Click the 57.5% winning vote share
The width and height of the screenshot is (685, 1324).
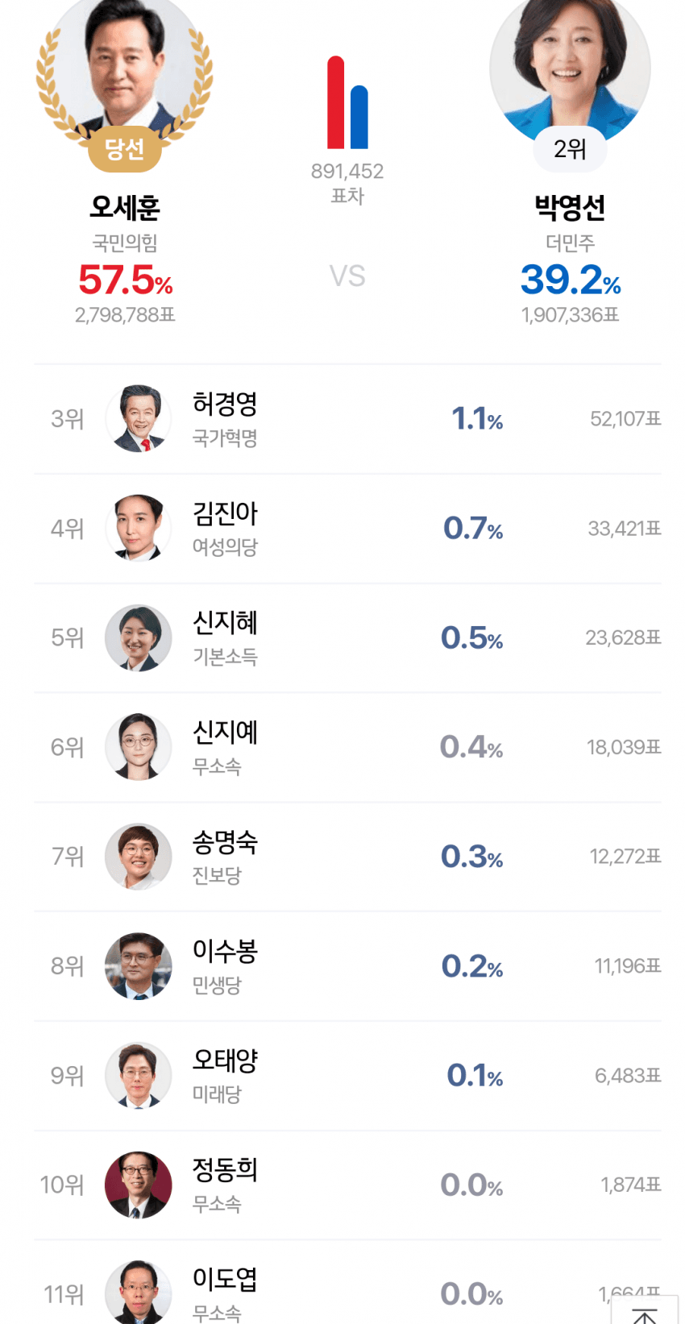(125, 280)
